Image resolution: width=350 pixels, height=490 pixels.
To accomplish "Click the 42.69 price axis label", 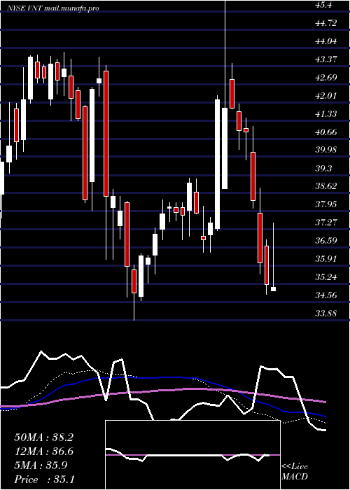I will [326, 77].
